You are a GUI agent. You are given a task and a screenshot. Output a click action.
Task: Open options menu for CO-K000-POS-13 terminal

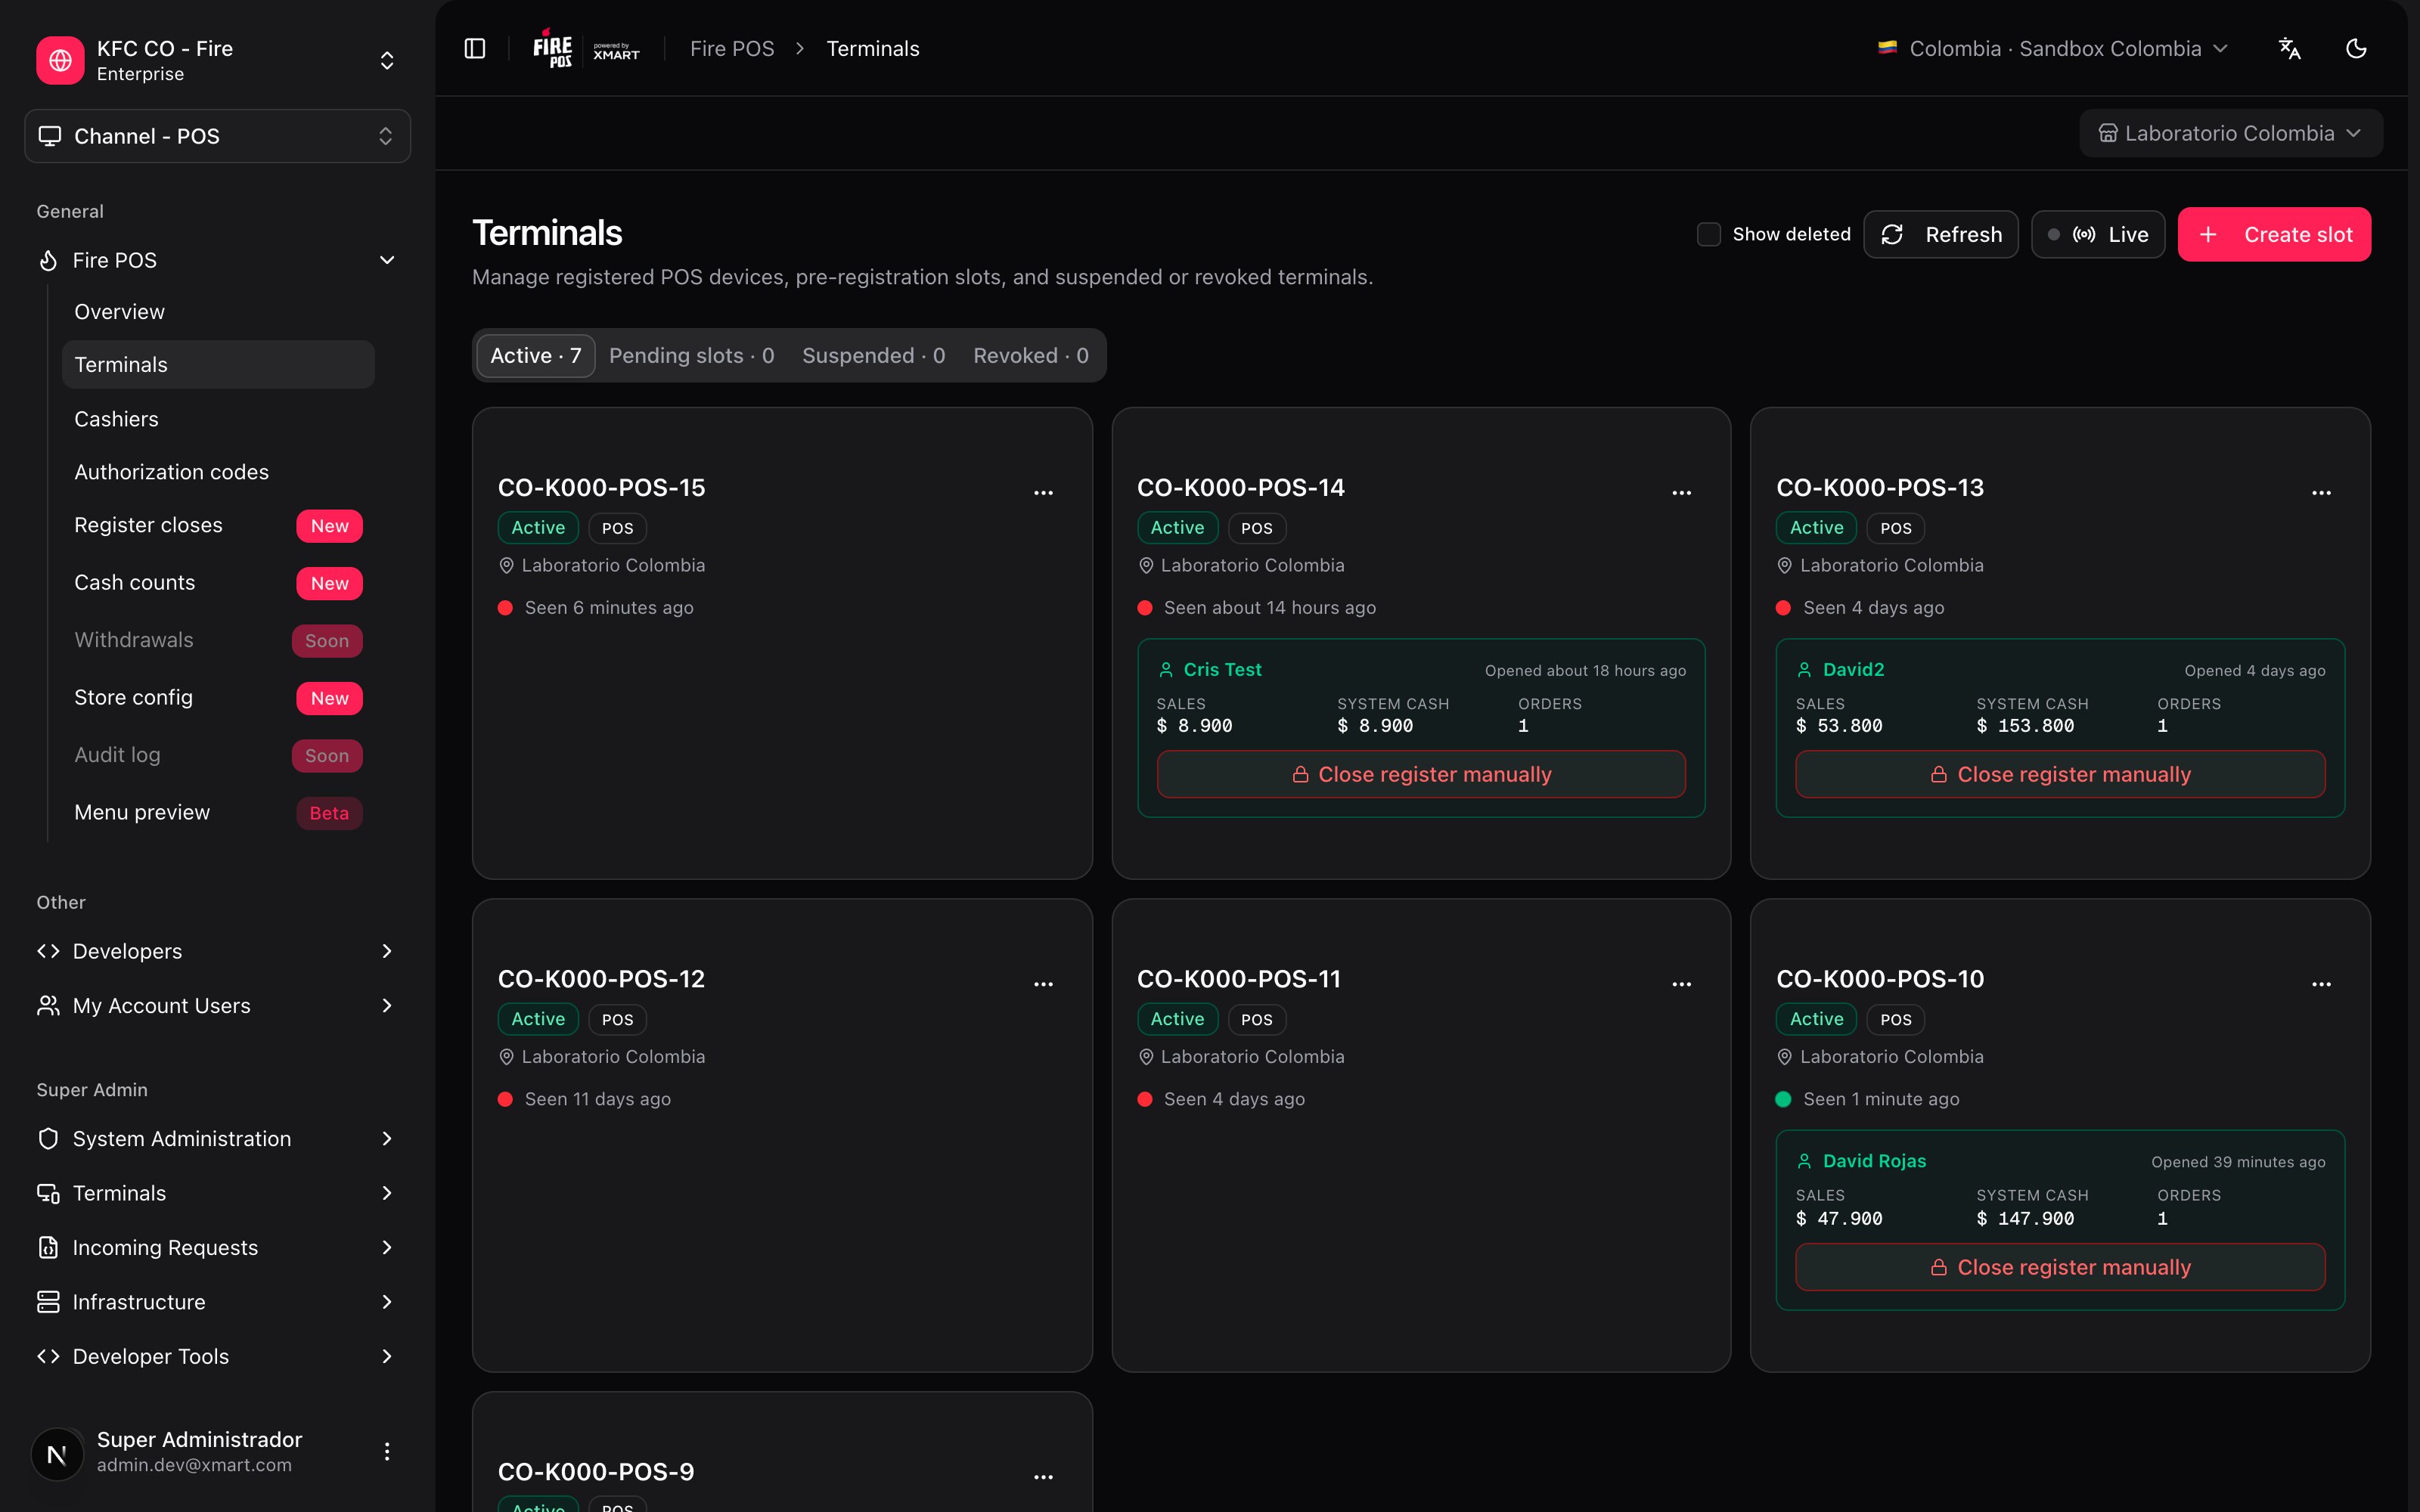coord(2321,492)
